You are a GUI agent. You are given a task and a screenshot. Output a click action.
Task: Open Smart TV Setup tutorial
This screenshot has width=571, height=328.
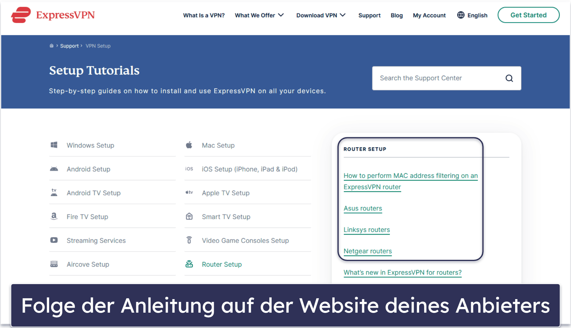click(226, 217)
